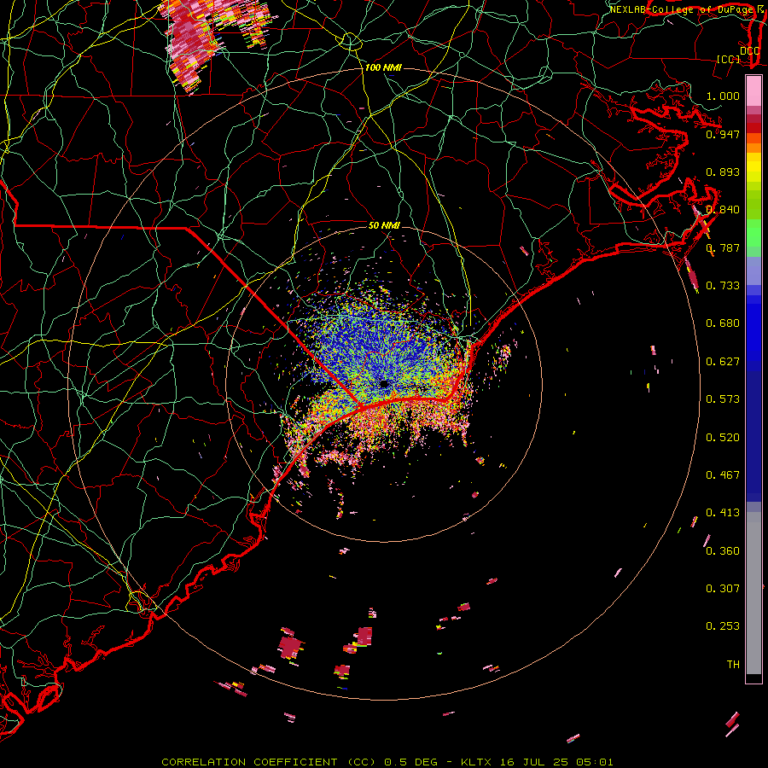Viewport: 768px width, 768px height.
Task: Click the 0.413 color scale label
Action: point(723,513)
